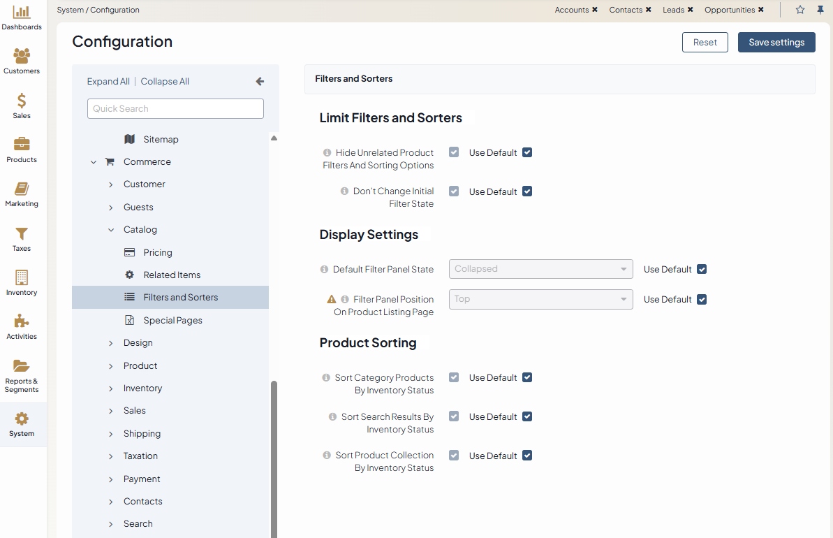Click the tree scroll-up arrow
The image size is (833, 538).
pyautogui.click(x=274, y=138)
